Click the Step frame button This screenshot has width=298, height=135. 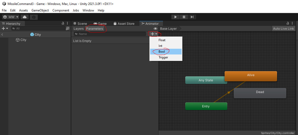point(192,17)
